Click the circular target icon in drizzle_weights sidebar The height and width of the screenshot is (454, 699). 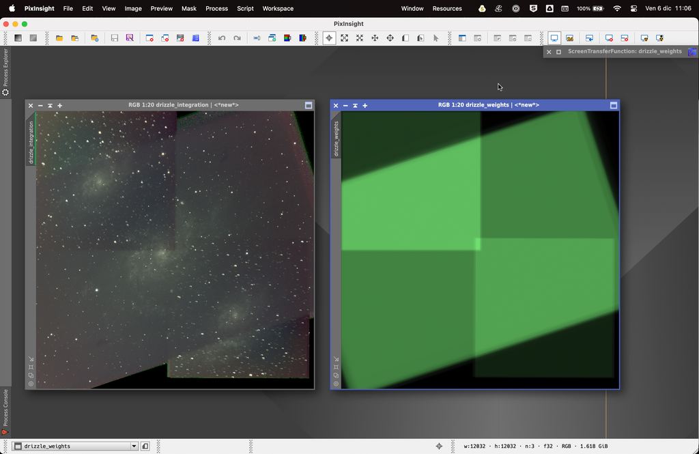(x=336, y=384)
